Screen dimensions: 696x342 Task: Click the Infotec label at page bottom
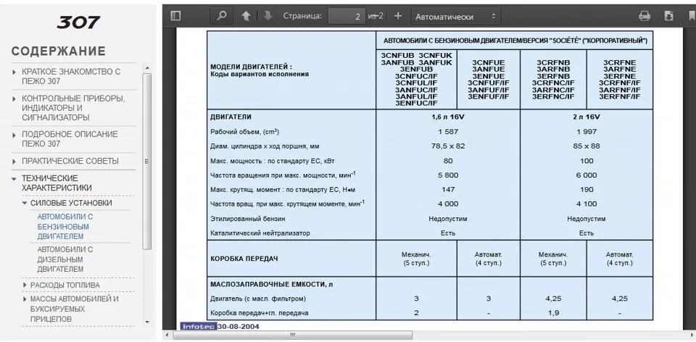[x=198, y=327]
